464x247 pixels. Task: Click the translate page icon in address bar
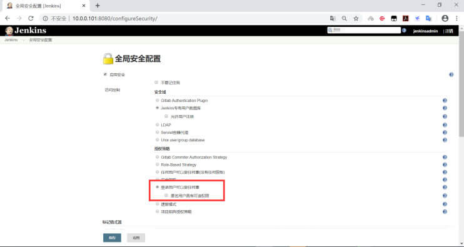tap(333, 18)
